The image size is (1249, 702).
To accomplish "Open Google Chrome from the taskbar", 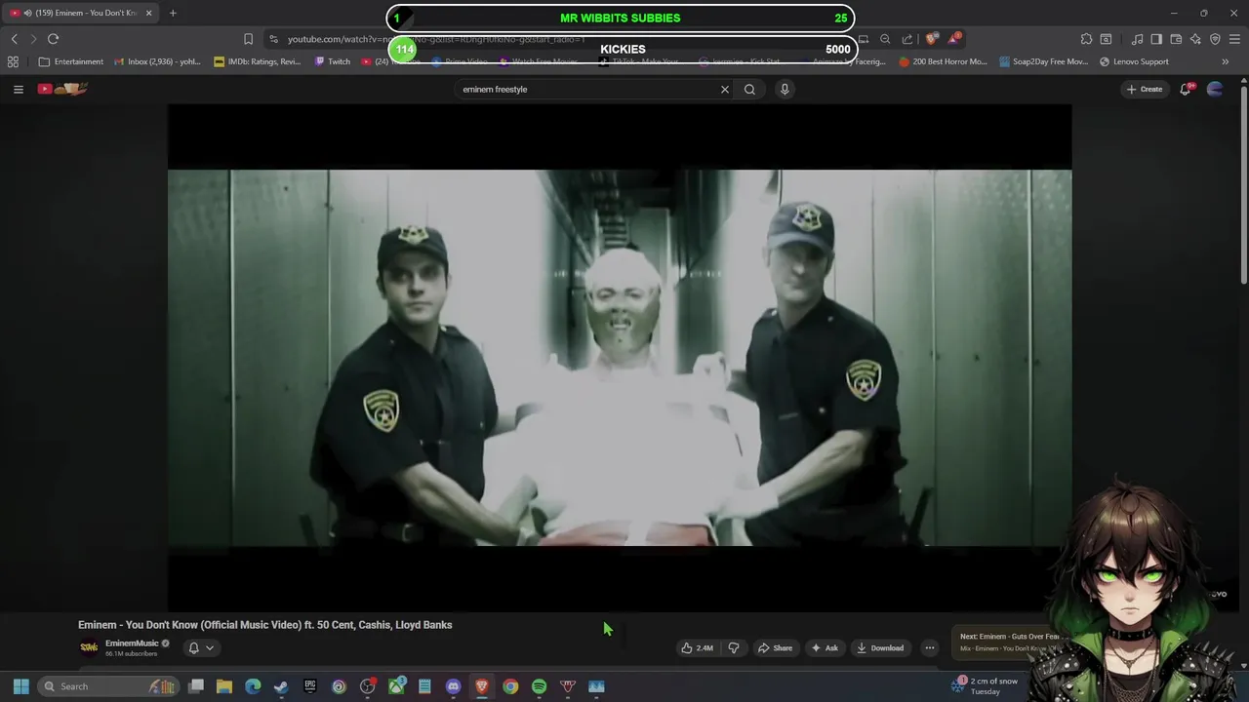I will click(x=510, y=686).
